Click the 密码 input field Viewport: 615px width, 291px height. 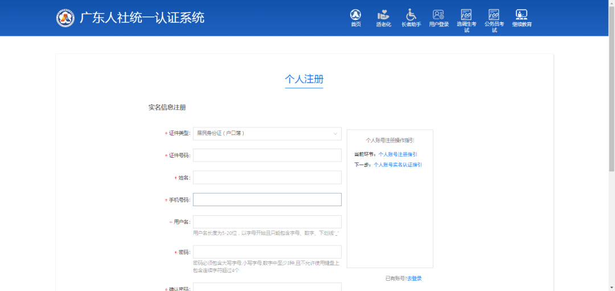pos(267,252)
